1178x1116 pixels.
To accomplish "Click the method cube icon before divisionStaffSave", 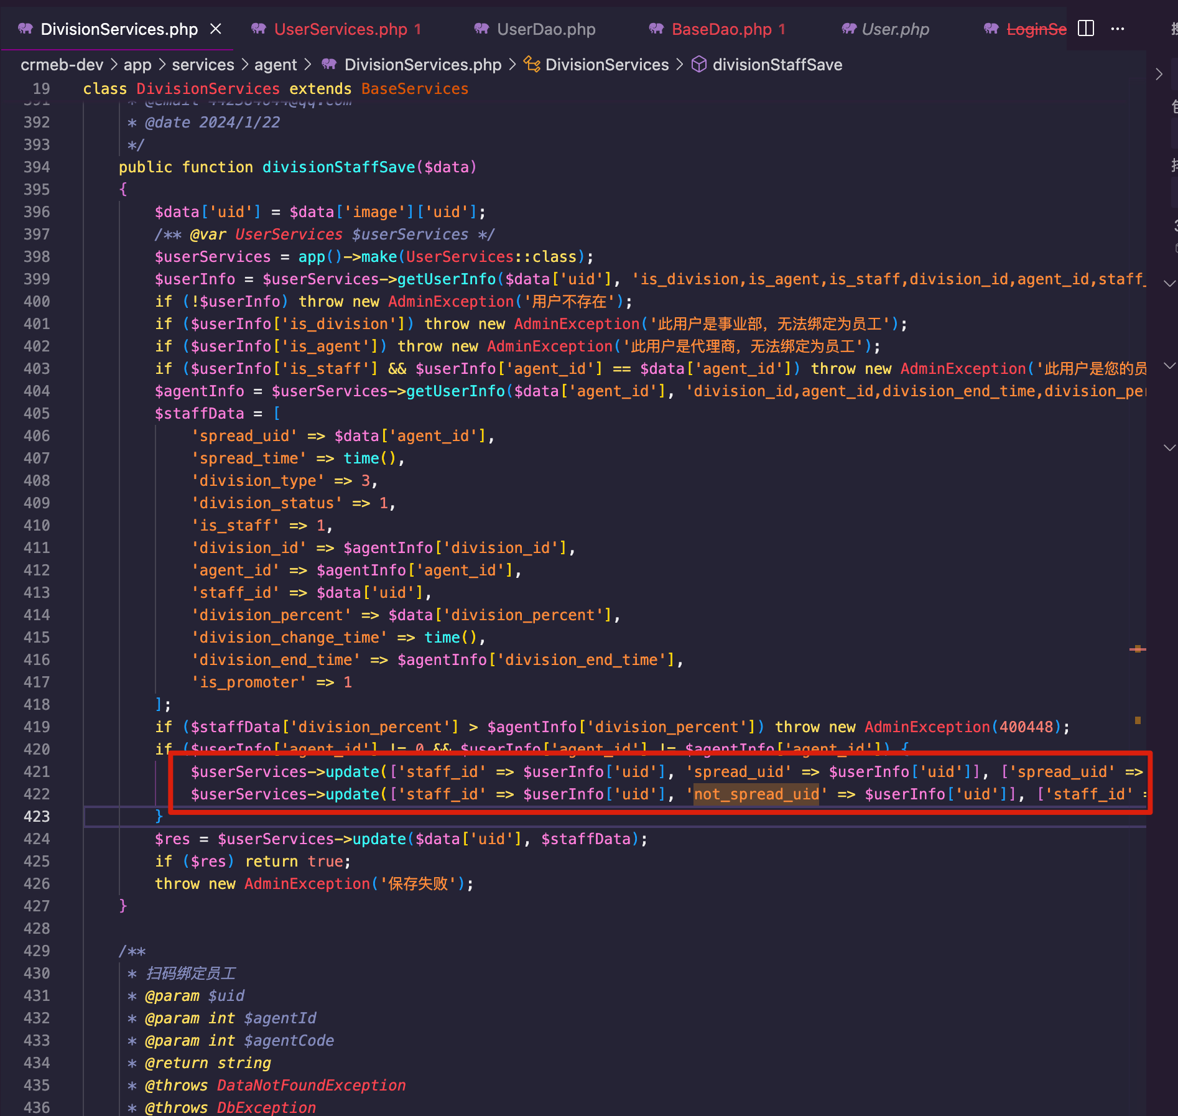I will point(699,64).
